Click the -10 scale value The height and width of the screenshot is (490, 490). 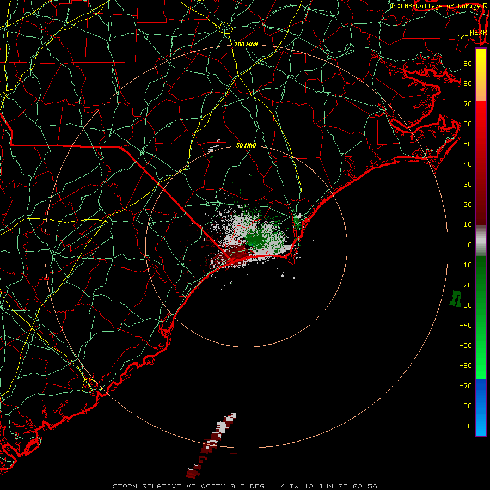(465, 265)
